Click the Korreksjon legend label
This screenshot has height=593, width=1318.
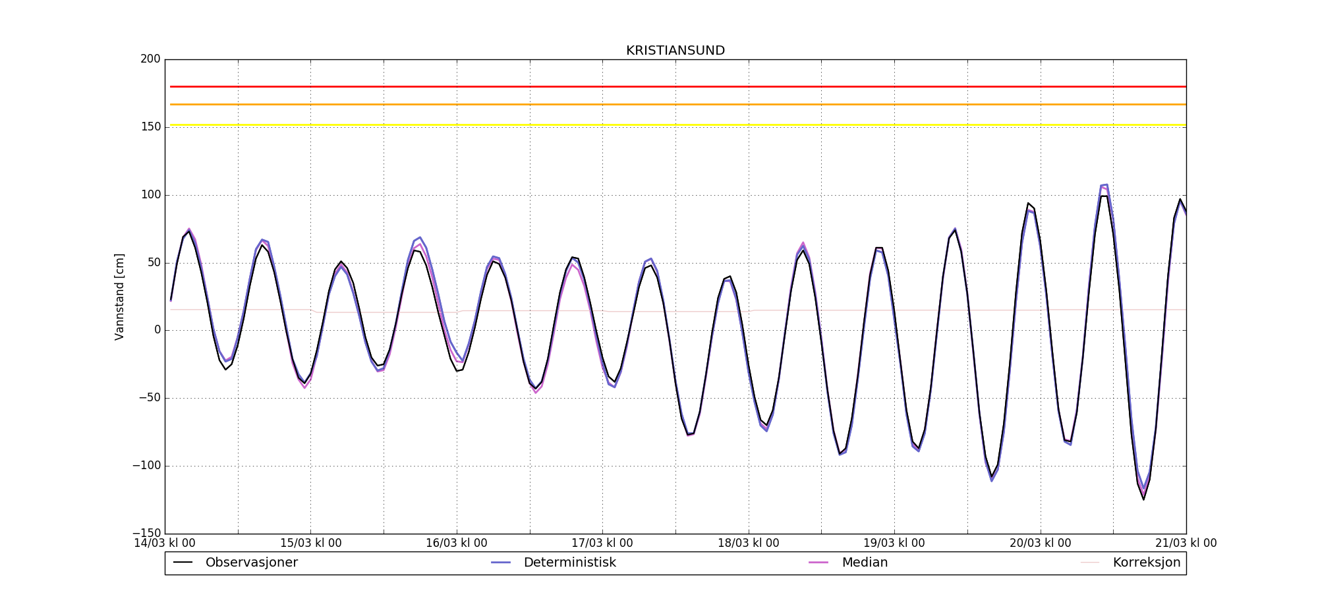pyautogui.click(x=1146, y=563)
